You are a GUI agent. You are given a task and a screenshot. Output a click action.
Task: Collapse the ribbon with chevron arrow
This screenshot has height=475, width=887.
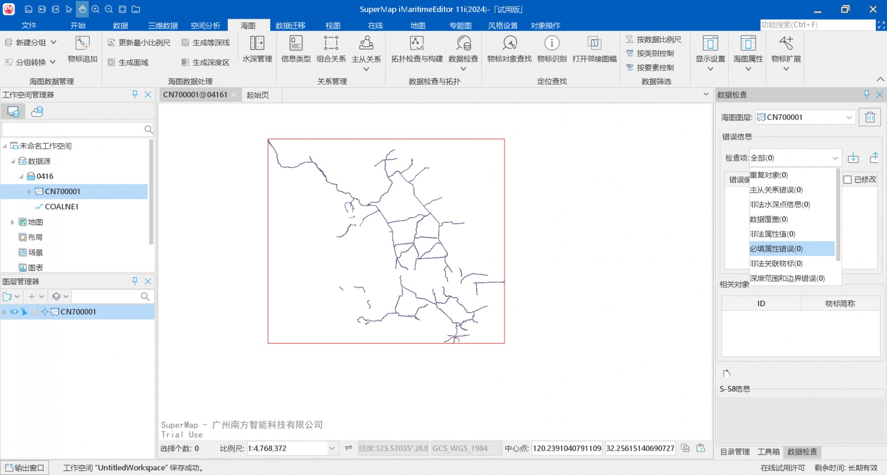tap(880, 79)
